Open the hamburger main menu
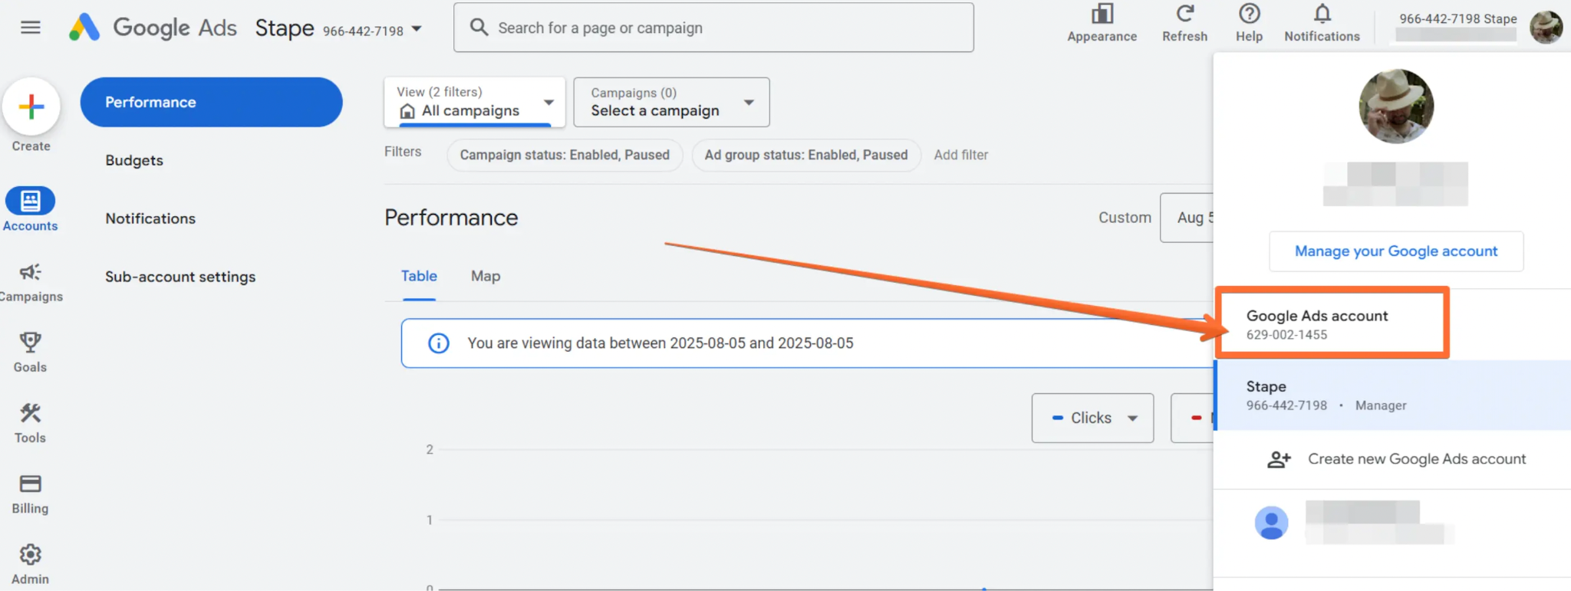The width and height of the screenshot is (1571, 591). (x=31, y=28)
